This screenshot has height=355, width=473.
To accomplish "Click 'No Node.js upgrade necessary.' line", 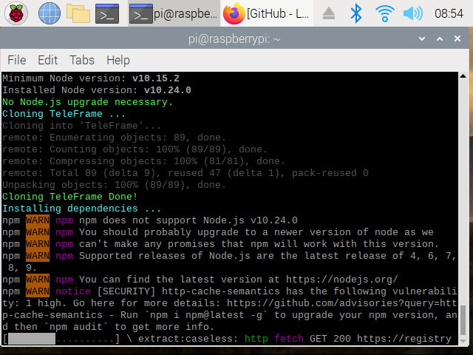I will 87,102.
